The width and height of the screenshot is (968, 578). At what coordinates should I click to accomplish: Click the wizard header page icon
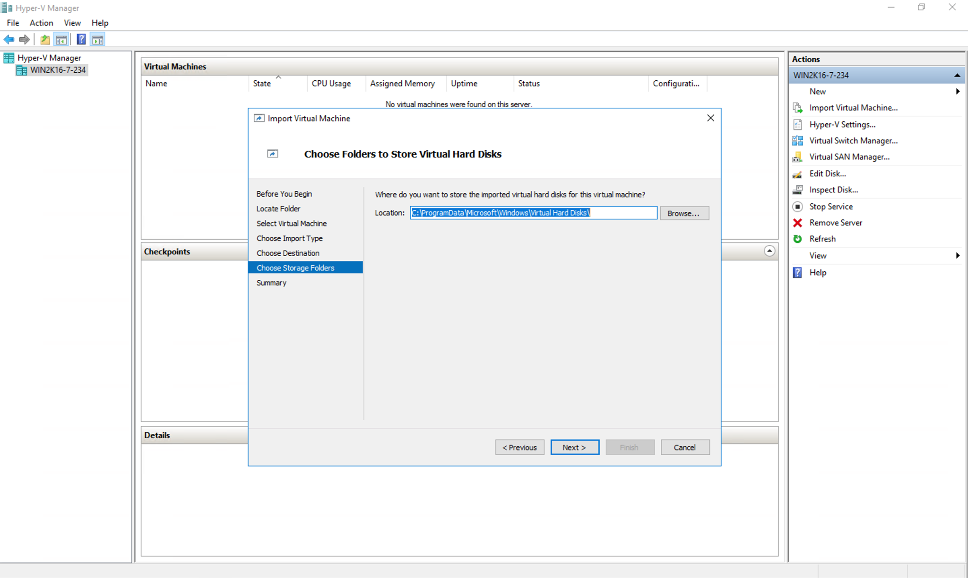click(x=273, y=154)
